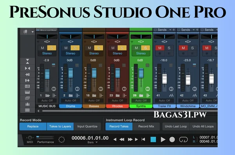Choose Record Takes loop mode
The image size is (235, 155).
(119, 126)
